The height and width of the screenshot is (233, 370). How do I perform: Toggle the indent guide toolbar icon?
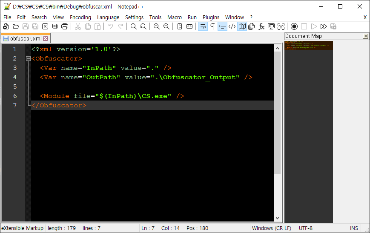point(222,26)
